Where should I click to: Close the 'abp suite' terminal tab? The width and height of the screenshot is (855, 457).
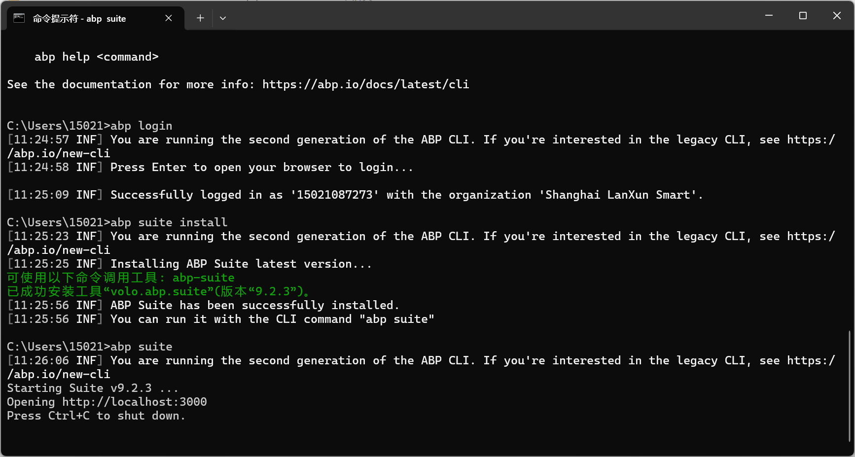(169, 18)
